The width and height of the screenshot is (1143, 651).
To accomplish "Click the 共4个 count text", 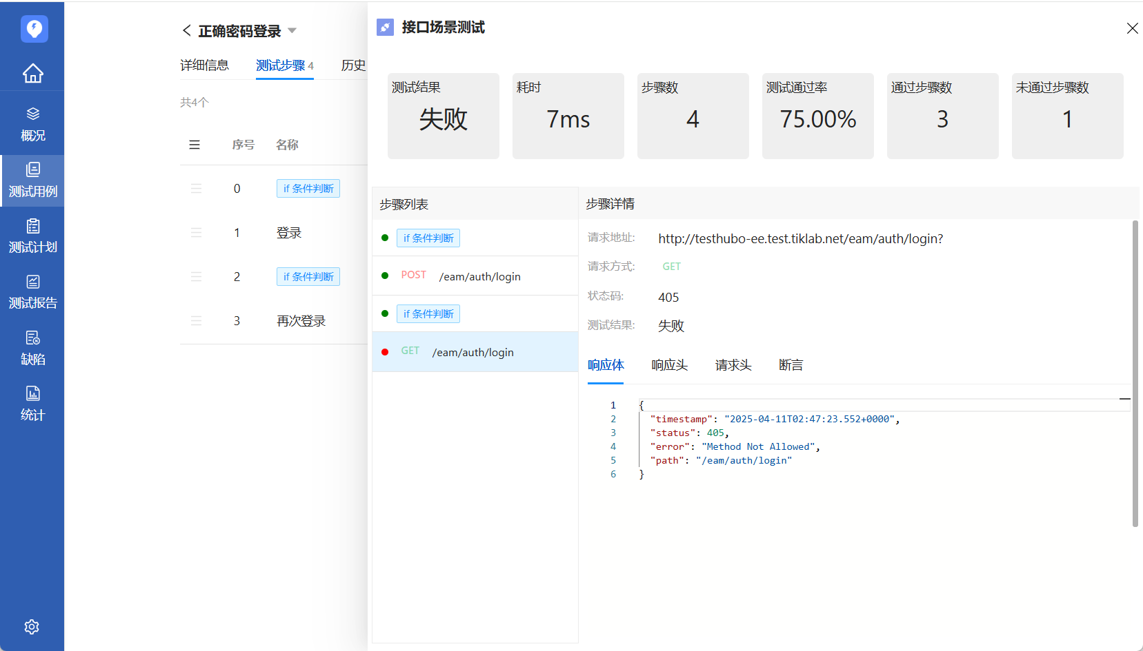I will point(195,103).
